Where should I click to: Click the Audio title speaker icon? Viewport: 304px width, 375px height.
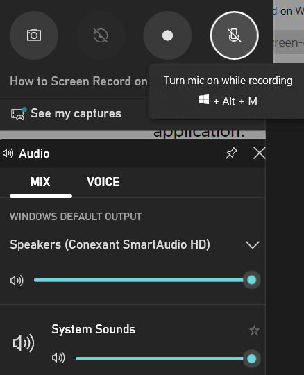pos(8,153)
